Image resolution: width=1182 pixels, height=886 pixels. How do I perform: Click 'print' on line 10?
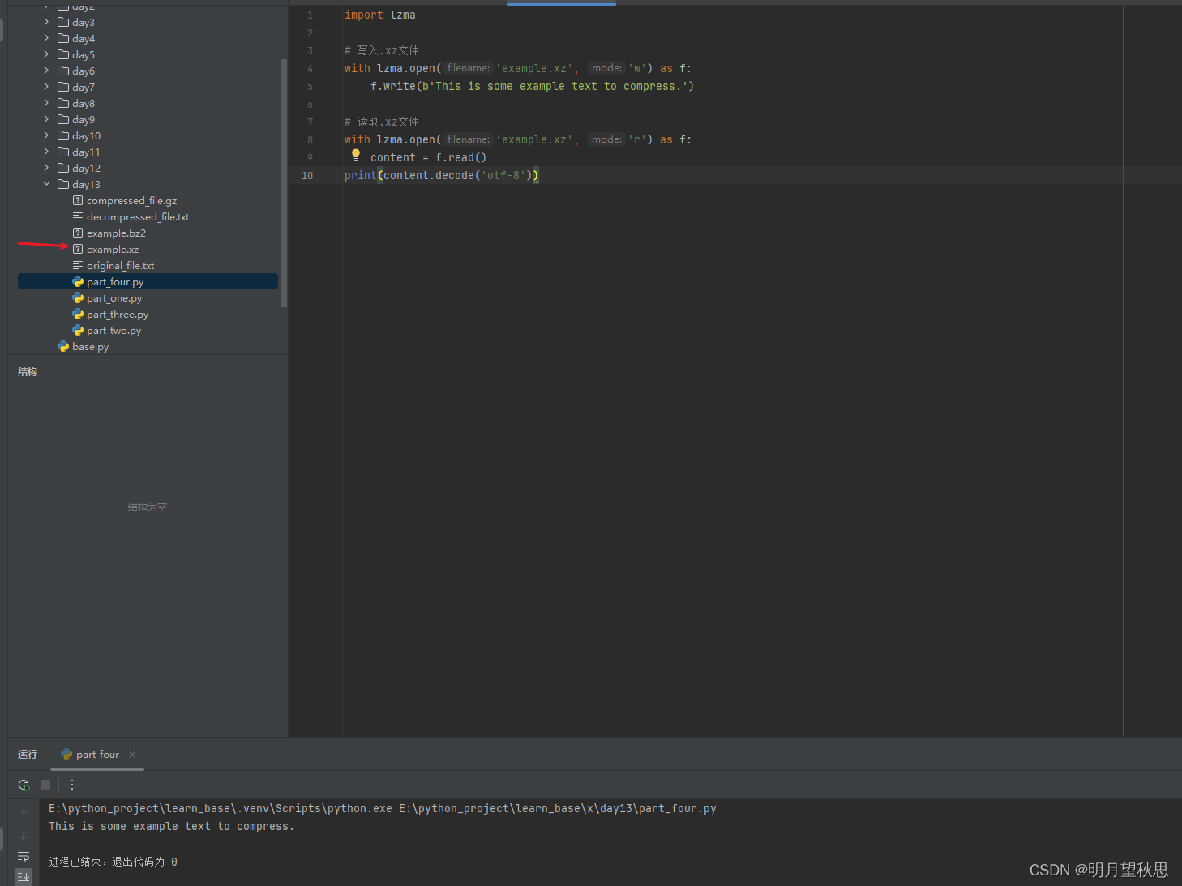click(x=360, y=175)
